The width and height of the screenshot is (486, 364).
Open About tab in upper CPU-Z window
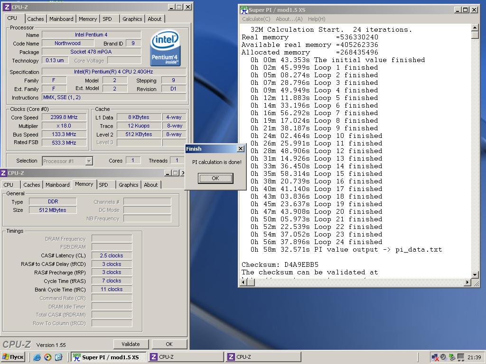tap(154, 19)
